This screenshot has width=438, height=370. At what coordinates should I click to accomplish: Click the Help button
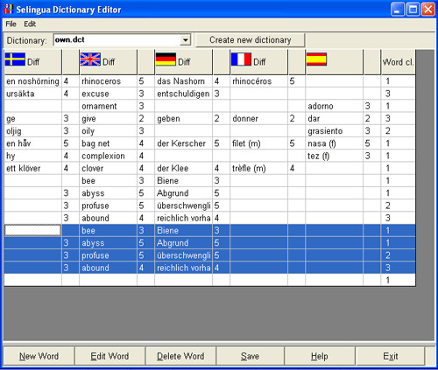tap(320, 356)
